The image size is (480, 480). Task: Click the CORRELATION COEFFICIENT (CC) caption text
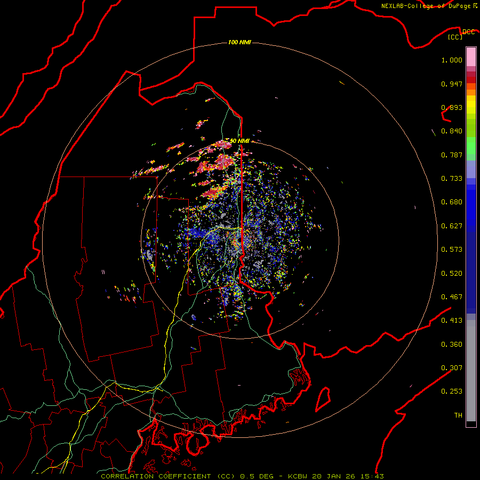click(x=168, y=476)
